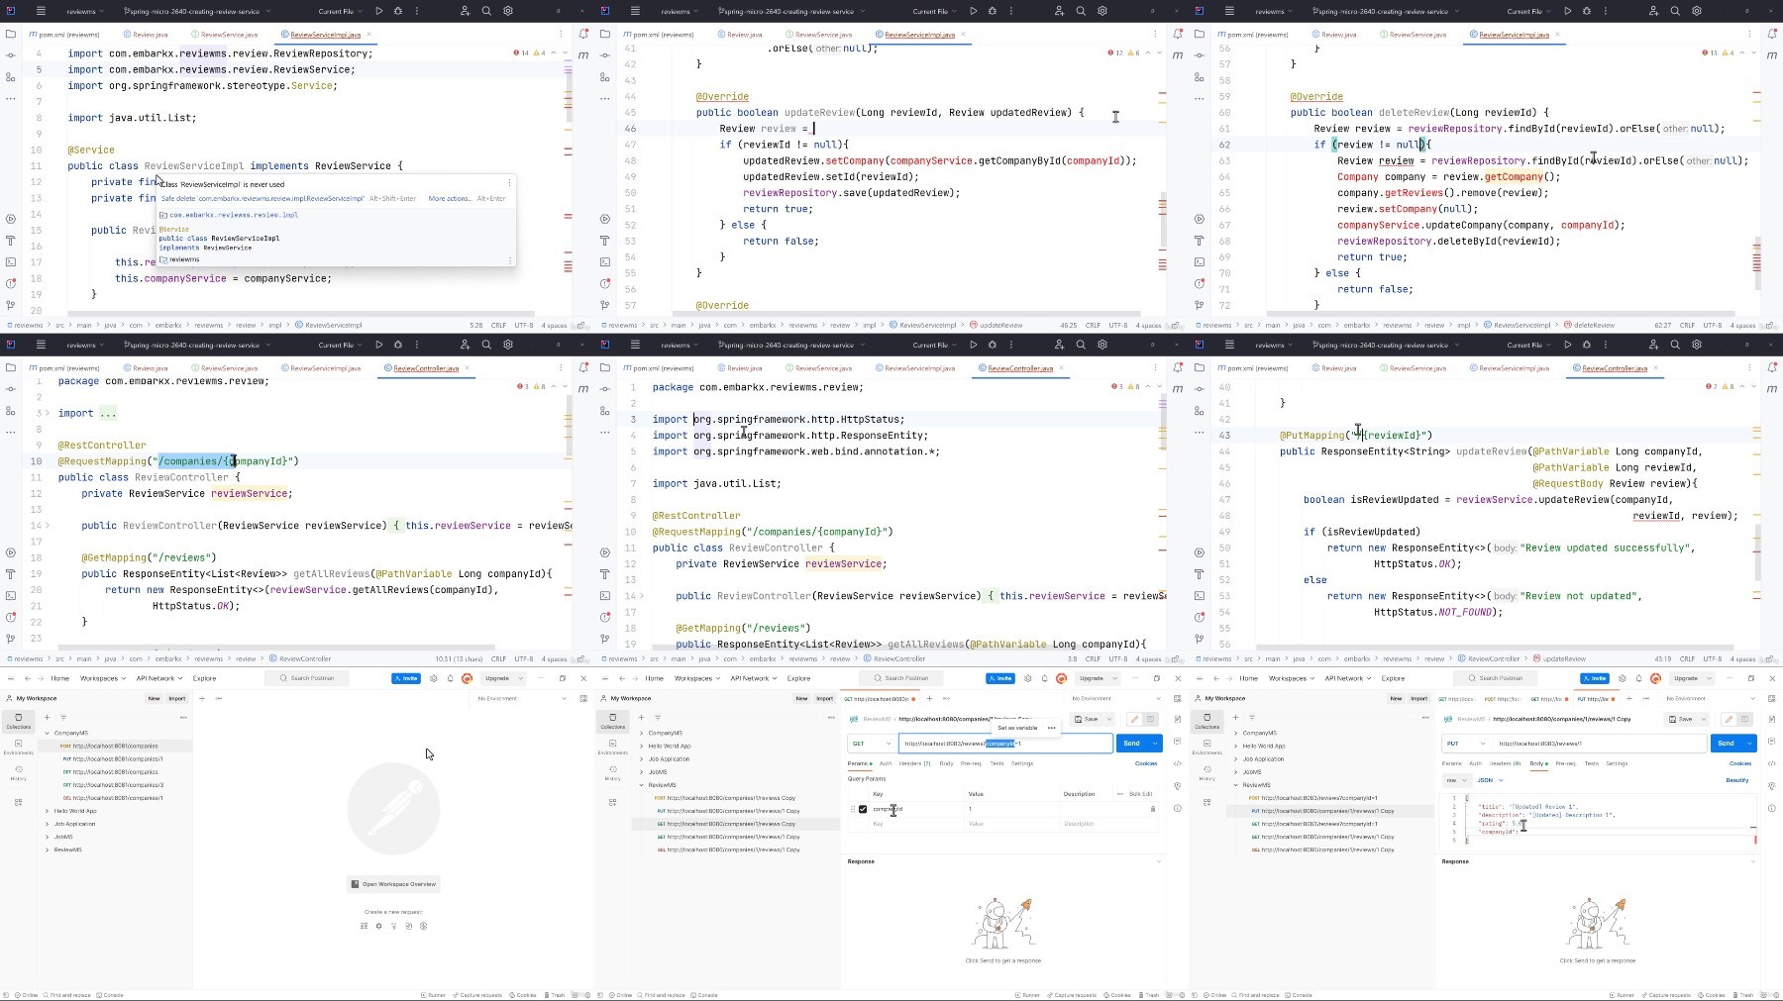Image resolution: width=1783 pixels, height=1001 pixels.
Task: Select 'Set as variable' popup option
Action: tap(1017, 728)
